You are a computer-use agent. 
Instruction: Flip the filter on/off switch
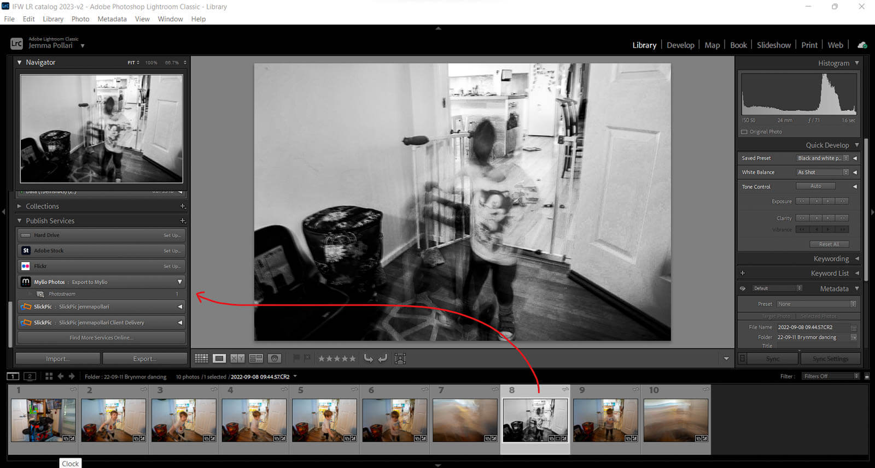coord(867,376)
